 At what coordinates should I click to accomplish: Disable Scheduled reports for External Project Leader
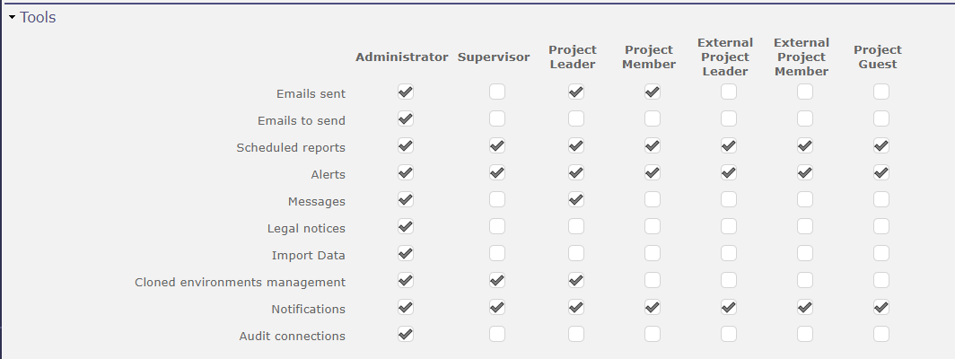point(729,146)
